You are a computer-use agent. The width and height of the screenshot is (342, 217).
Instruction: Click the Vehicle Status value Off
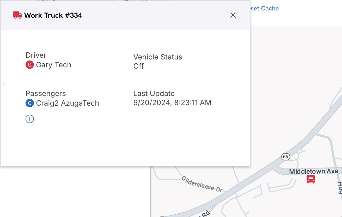click(x=138, y=66)
